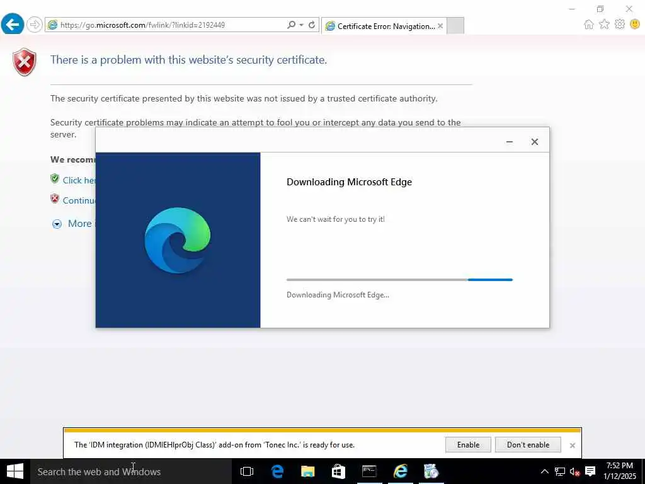The height and width of the screenshot is (484, 645).
Task: Open the IE Home icon
Action: pos(589,25)
